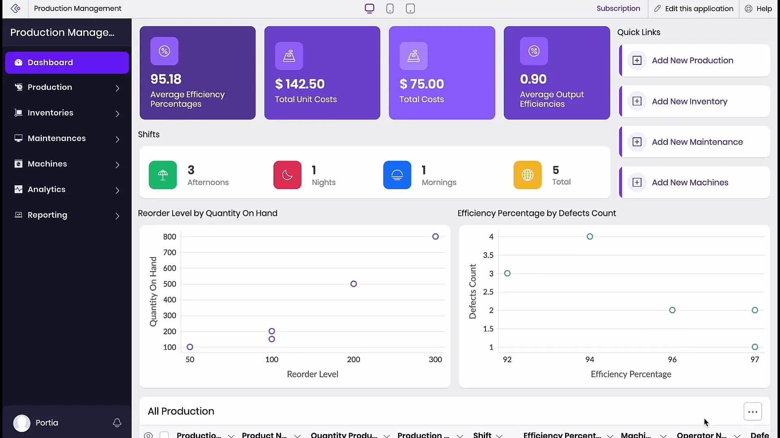Expand the Maintenances chevron arrow
Image resolution: width=780 pixels, height=438 pixels.
[x=117, y=139]
